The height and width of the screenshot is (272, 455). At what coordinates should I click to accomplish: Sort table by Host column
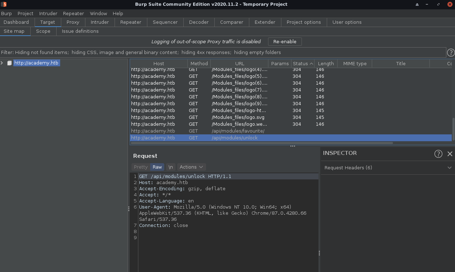(x=159, y=63)
